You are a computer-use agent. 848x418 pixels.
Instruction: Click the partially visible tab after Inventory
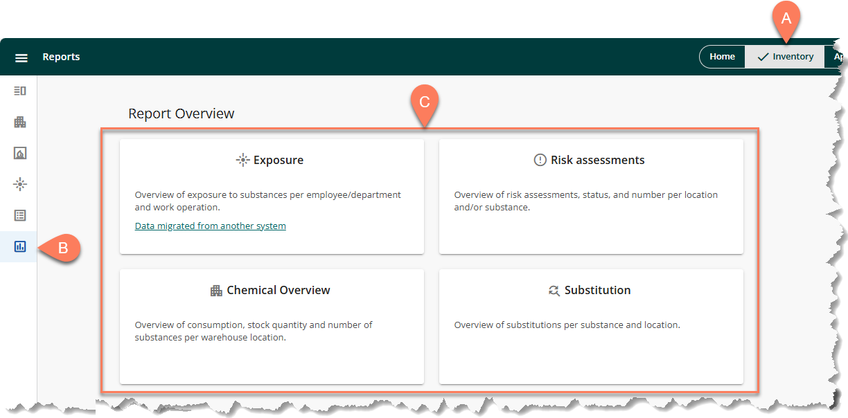[837, 57]
